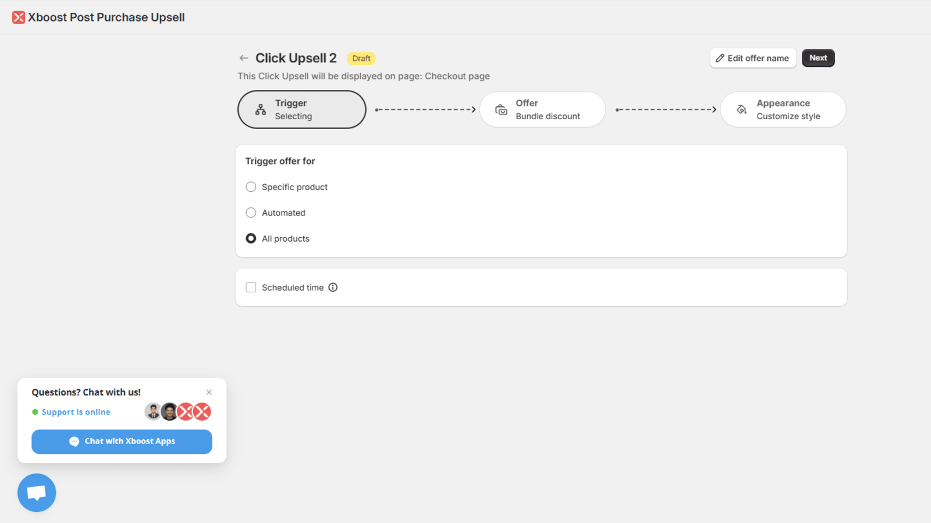Select the Specific product radio button
The height and width of the screenshot is (523, 931).
pyautogui.click(x=251, y=187)
